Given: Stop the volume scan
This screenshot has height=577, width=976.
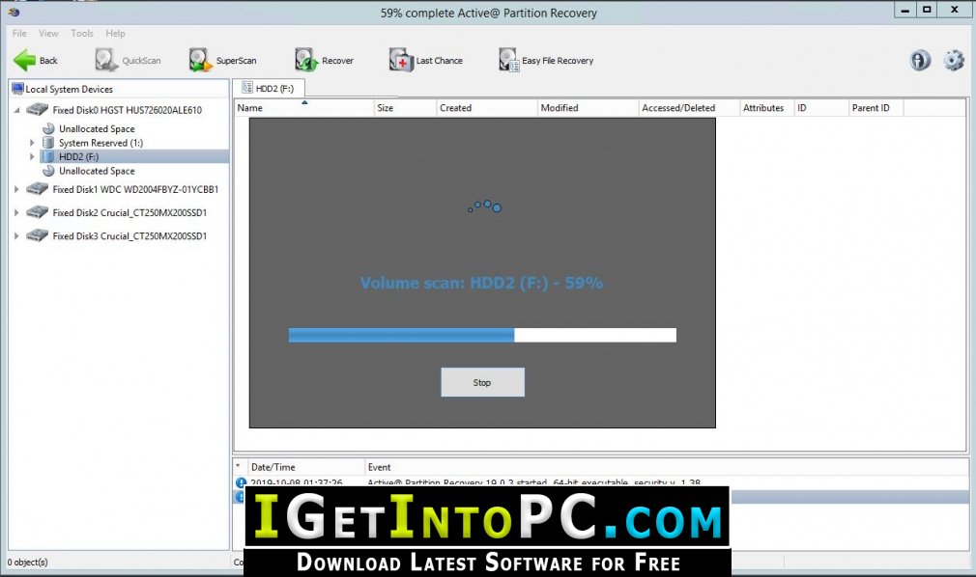Looking at the screenshot, I should [x=482, y=382].
